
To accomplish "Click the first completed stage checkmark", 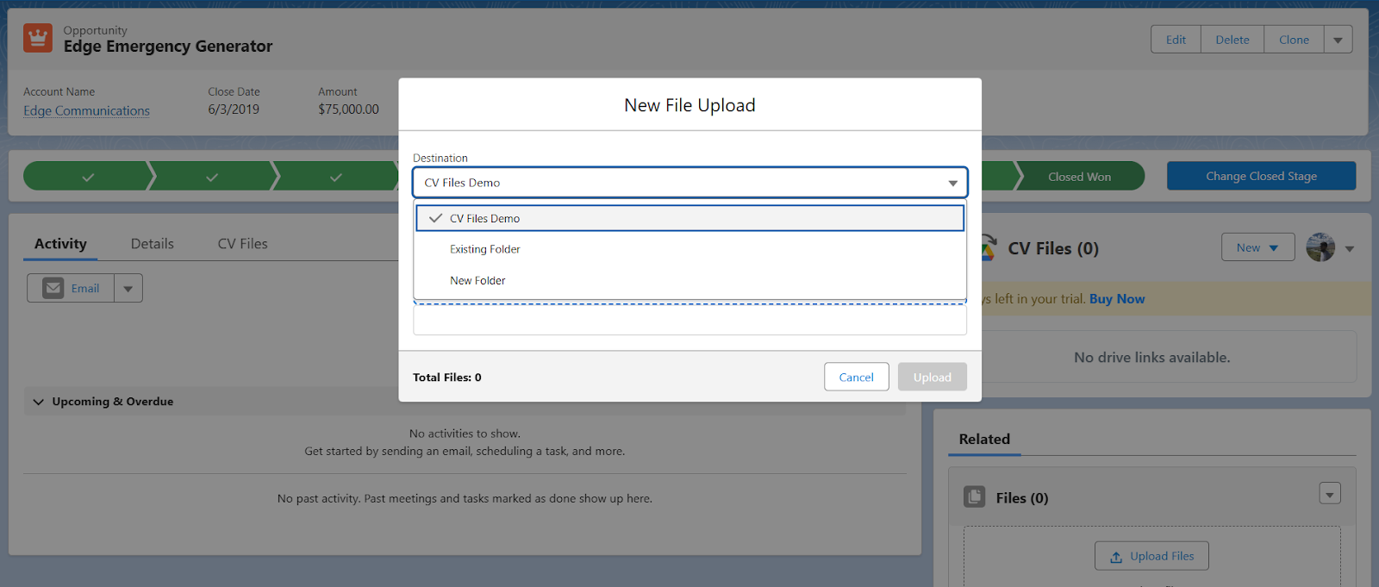I will [x=88, y=177].
